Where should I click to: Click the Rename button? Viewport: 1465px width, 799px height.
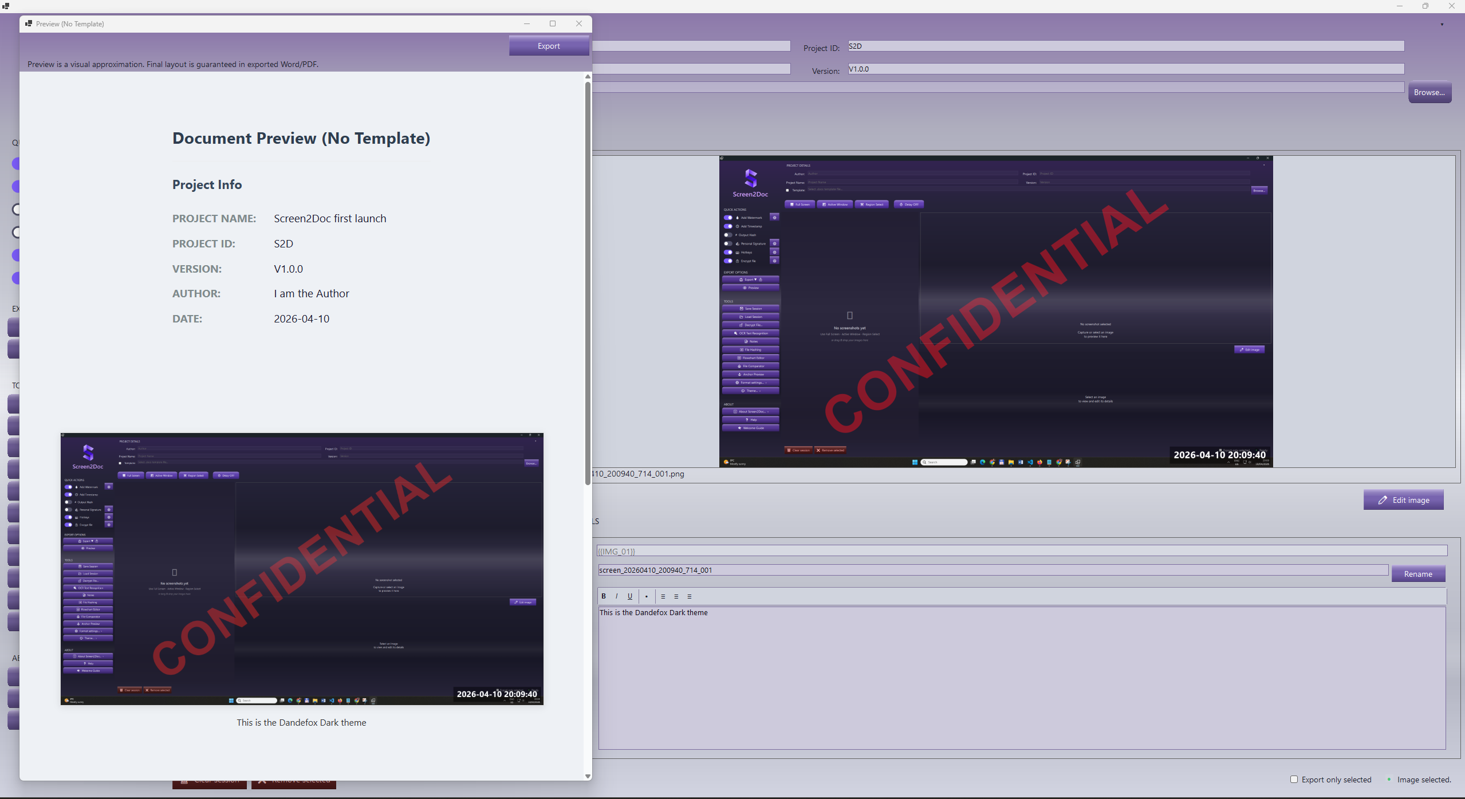[x=1418, y=574]
